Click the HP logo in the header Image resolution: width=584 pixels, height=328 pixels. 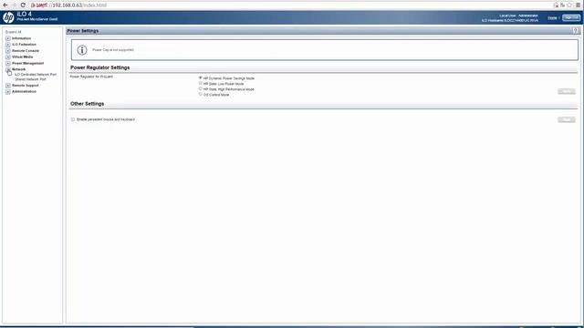8,17
